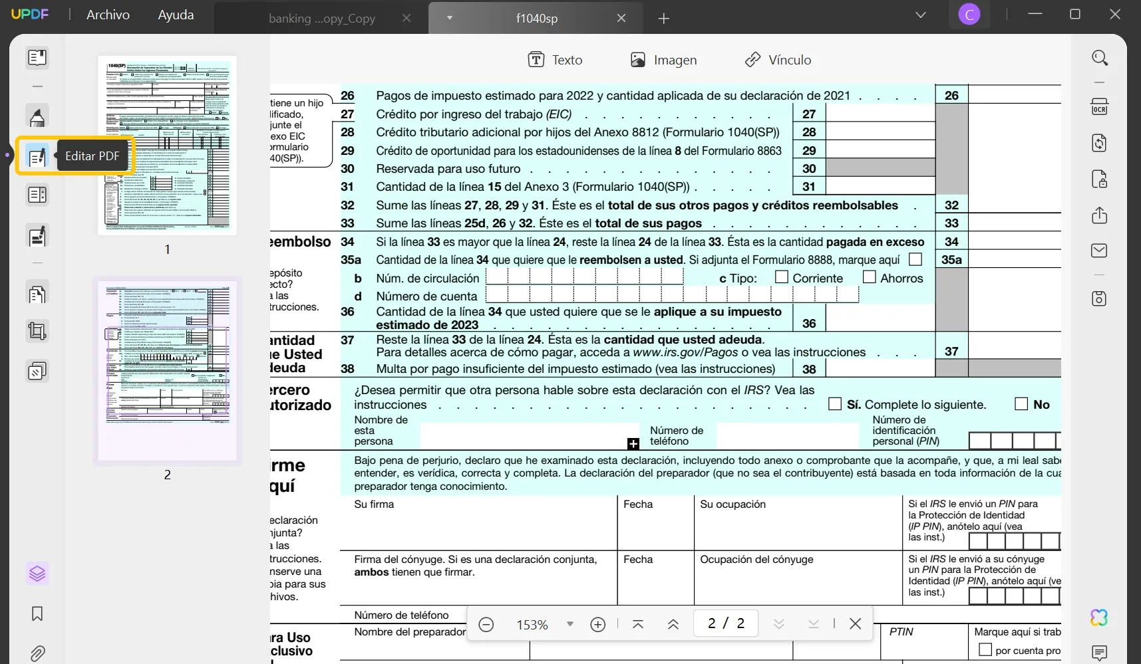Open the Archivo menu
This screenshot has width=1141, height=664.
(x=108, y=15)
